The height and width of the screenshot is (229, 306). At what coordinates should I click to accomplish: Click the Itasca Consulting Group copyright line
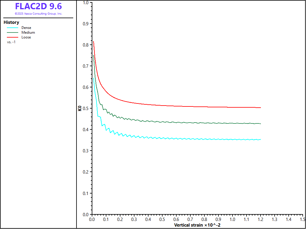[39, 14]
